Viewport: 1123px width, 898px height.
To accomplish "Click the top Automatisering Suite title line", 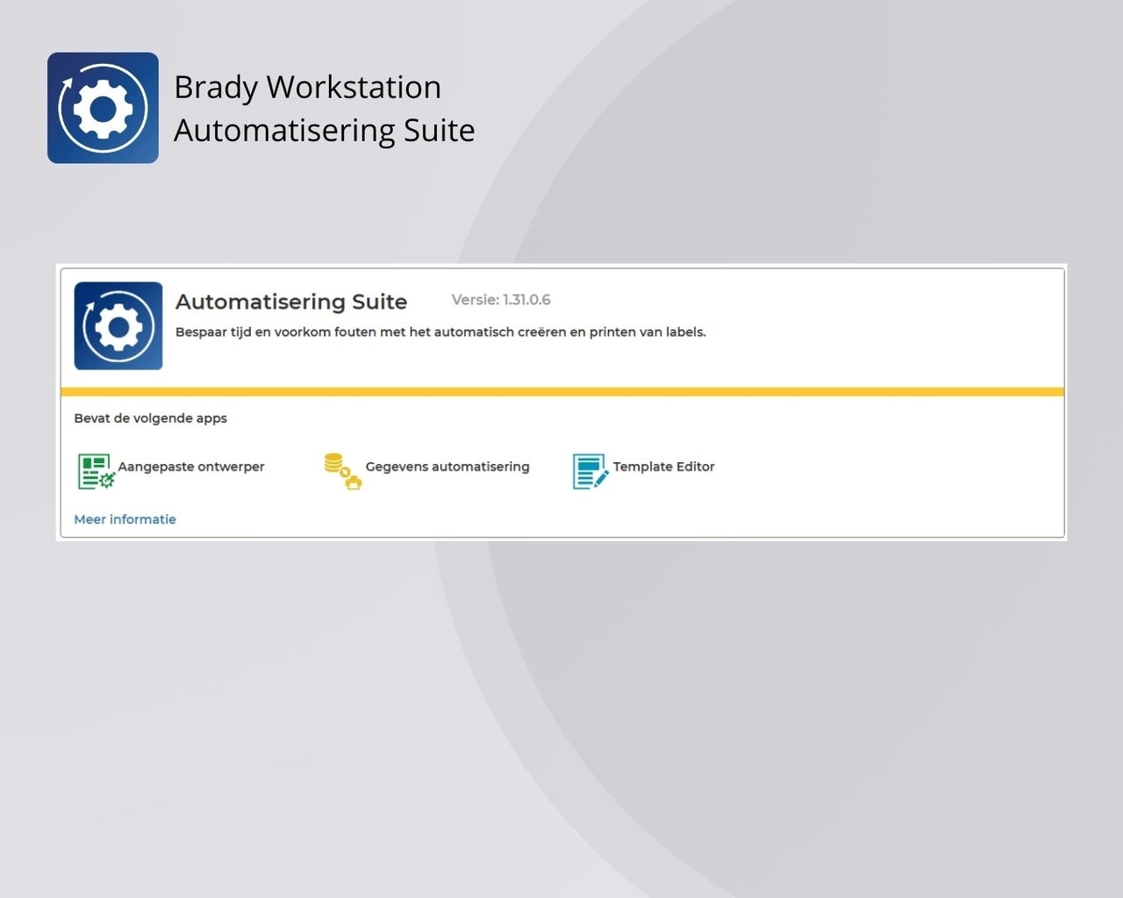I will tap(324, 130).
